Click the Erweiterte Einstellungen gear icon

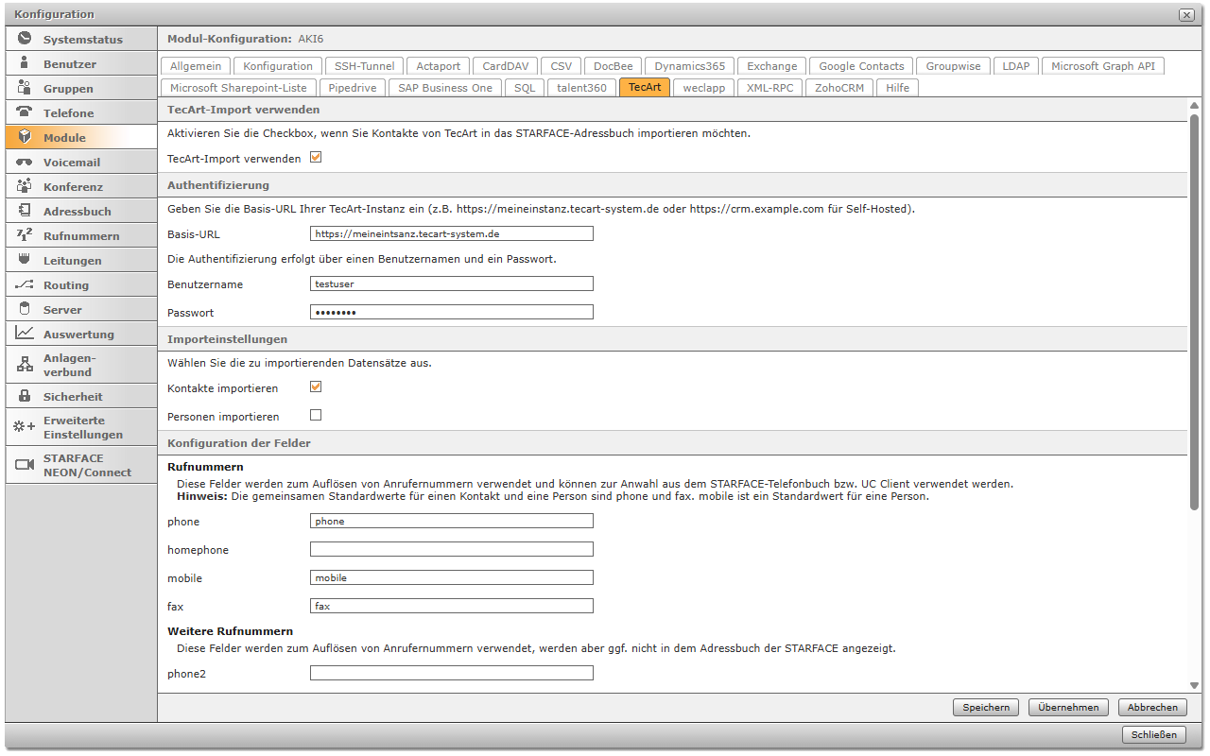pos(25,427)
